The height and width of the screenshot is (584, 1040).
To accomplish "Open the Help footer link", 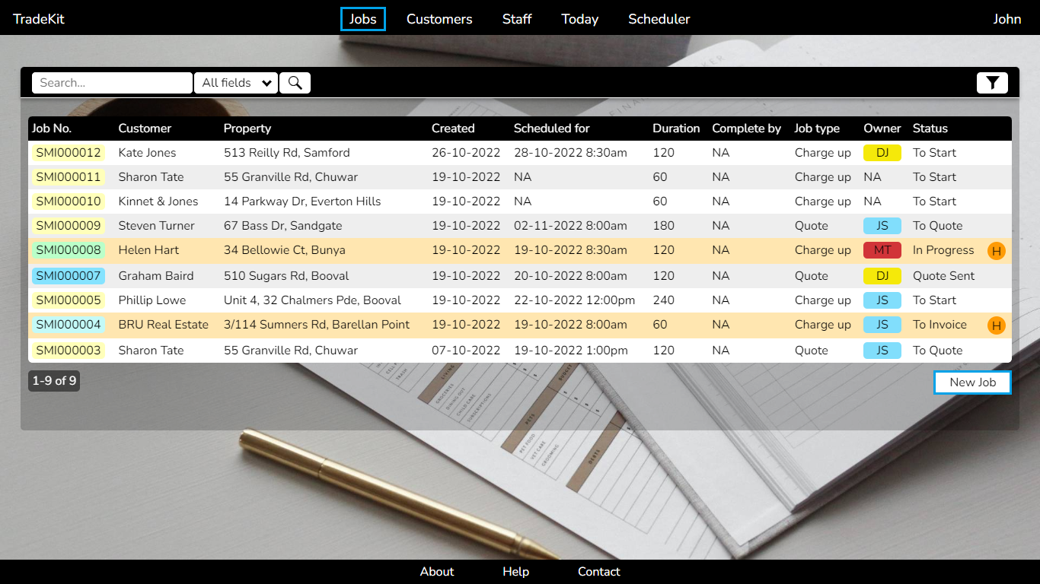I will pyautogui.click(x=515, y=572).
